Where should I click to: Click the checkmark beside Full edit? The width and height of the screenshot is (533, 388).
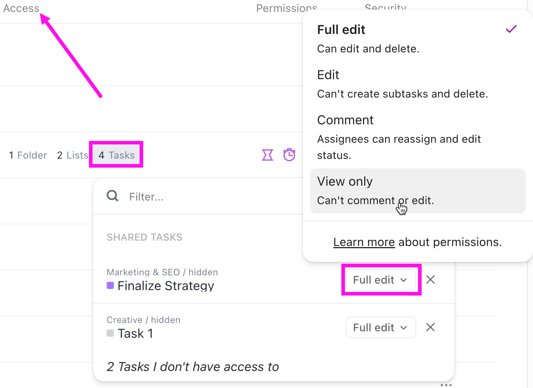511,29
